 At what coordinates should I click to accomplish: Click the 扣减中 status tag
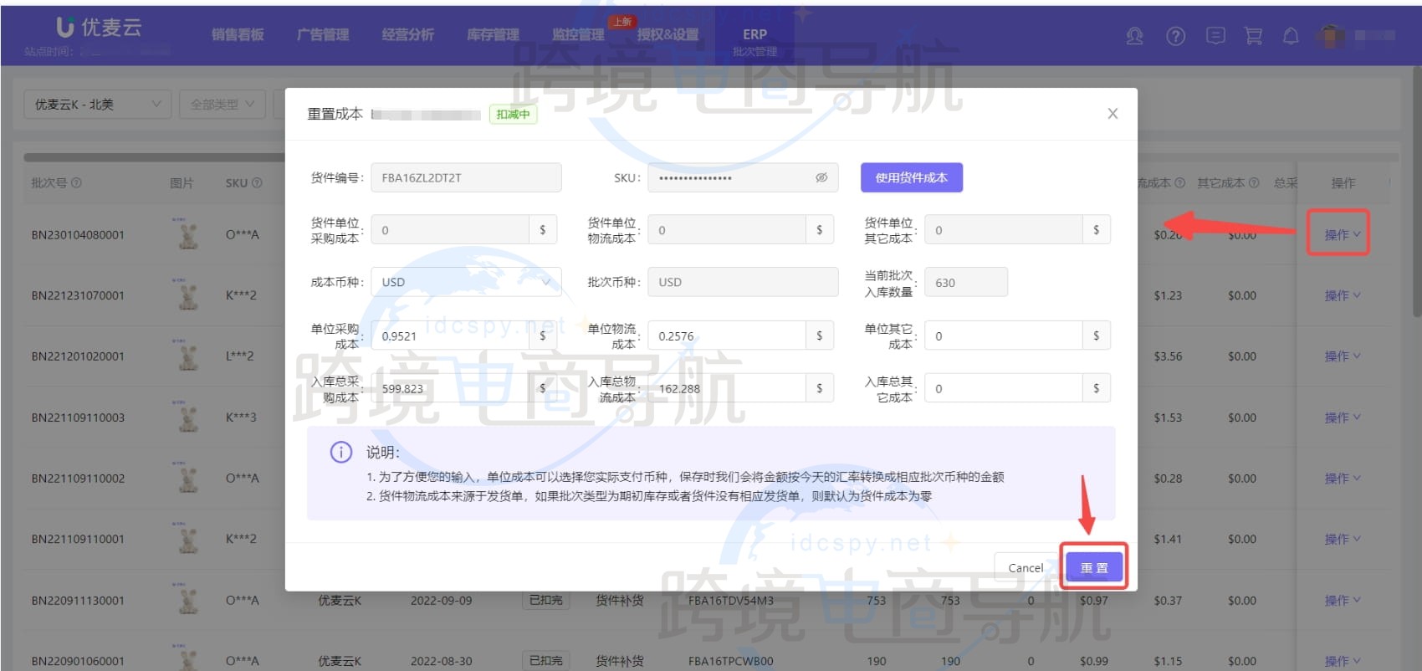pyautogui.click(x=513, y=114)
